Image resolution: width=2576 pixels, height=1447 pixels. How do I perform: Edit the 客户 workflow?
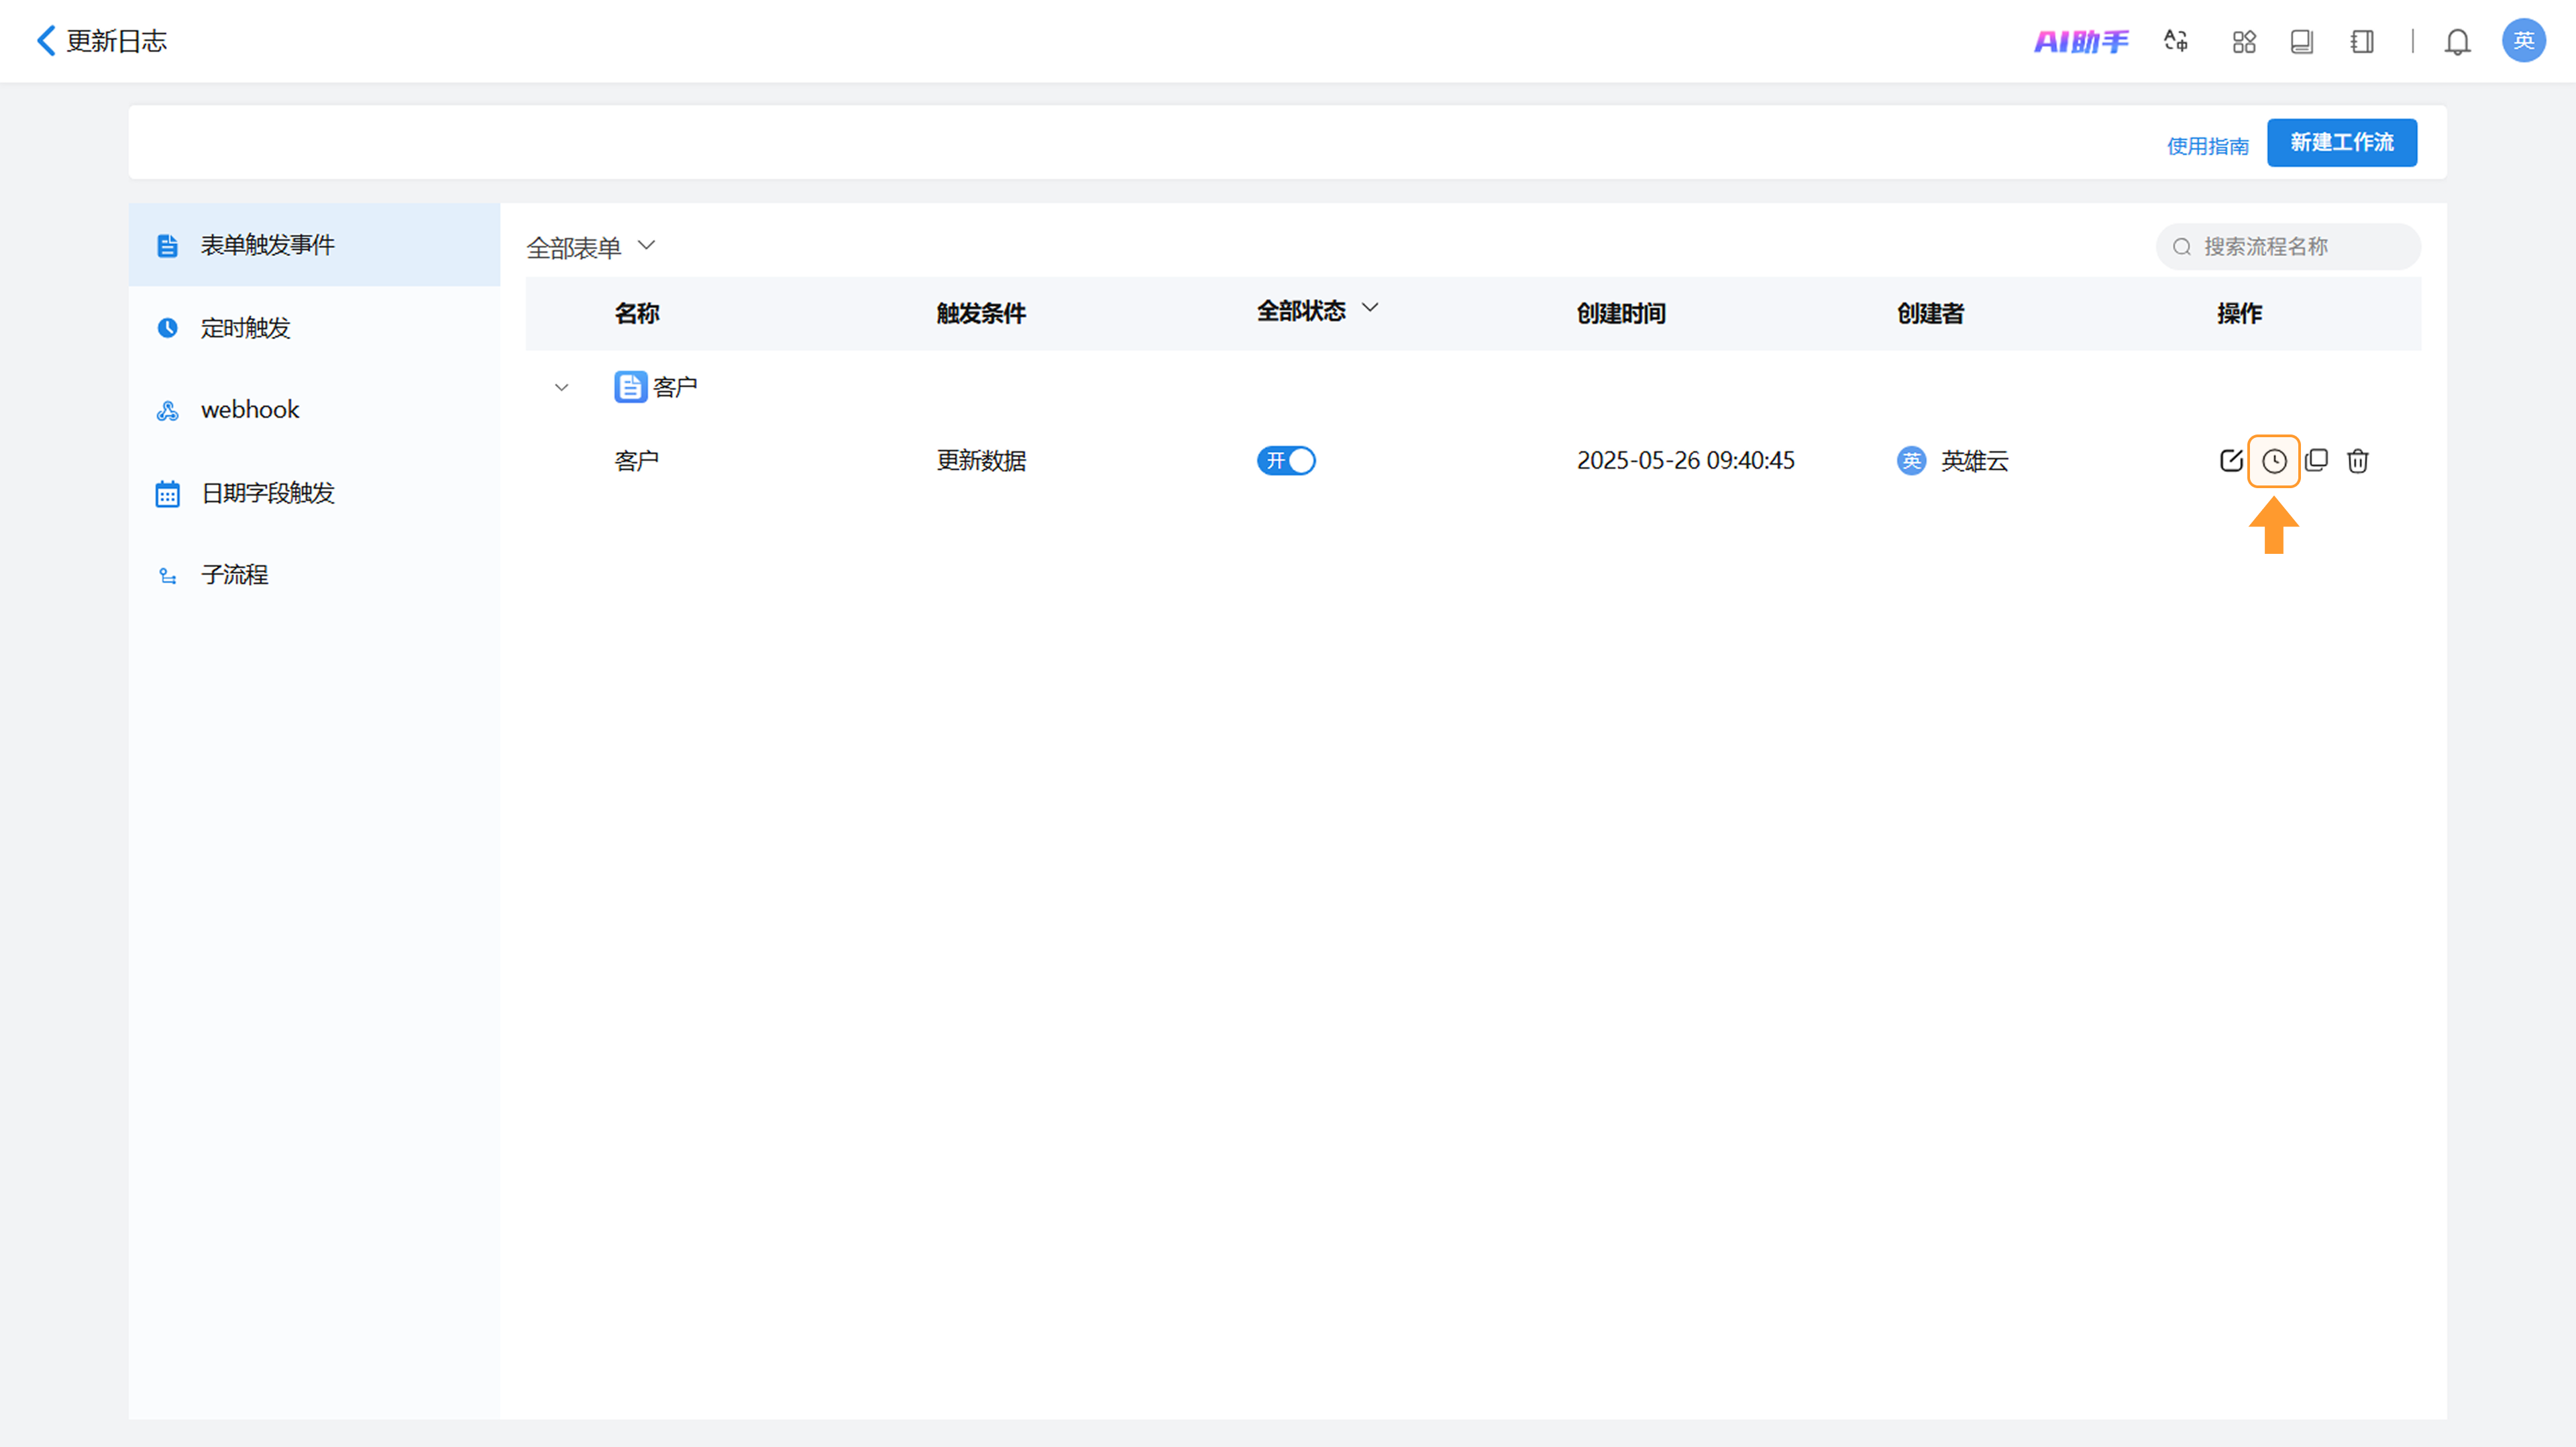[2231, 461]
